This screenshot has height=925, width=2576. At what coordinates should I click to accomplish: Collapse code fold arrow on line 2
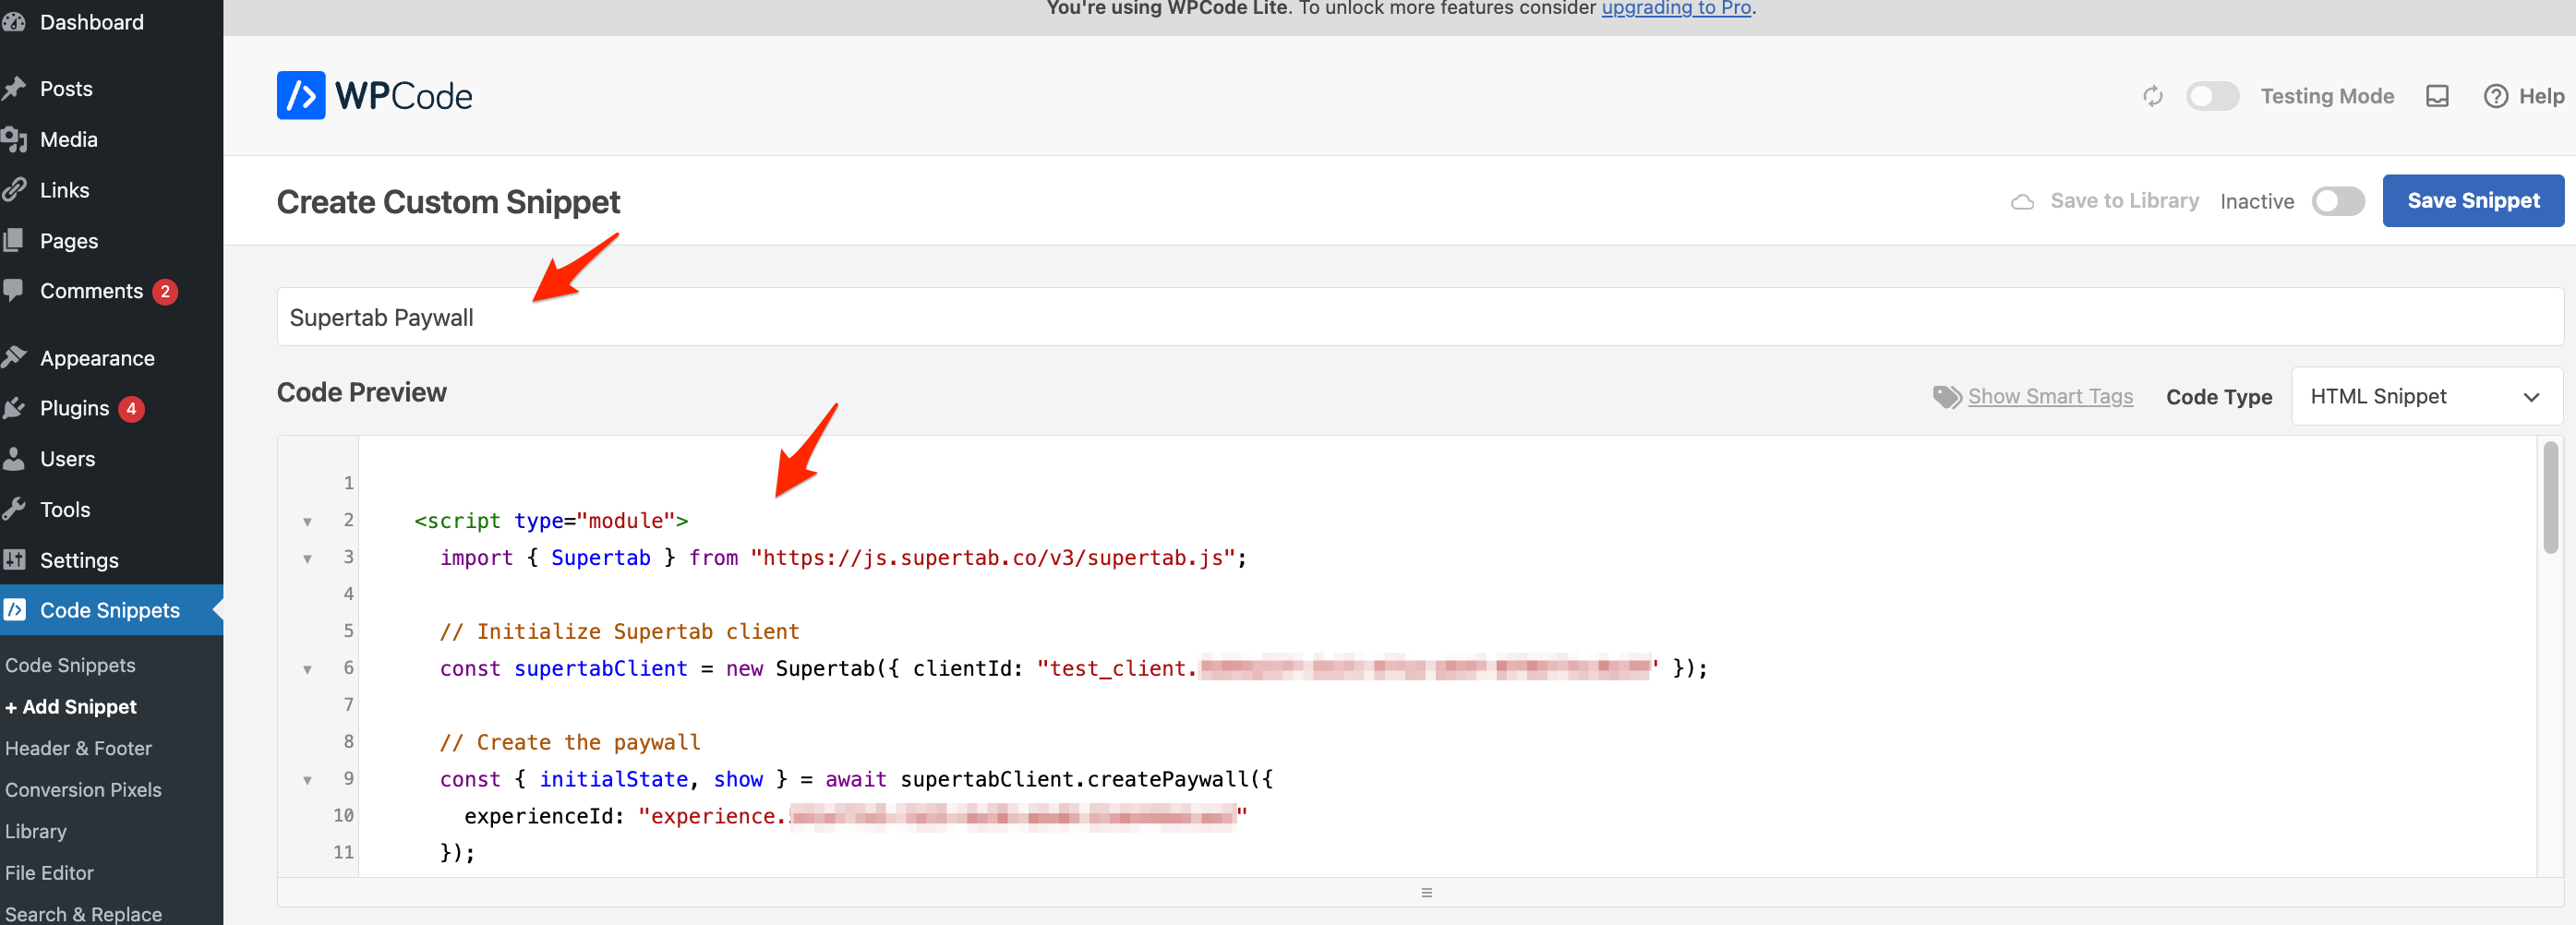click(x=307, y=522)
